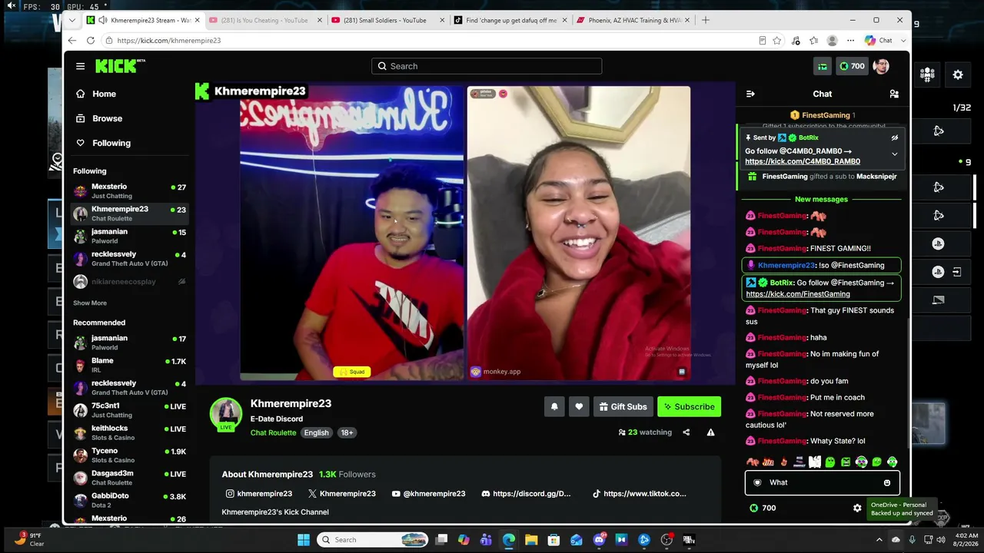
Task: Expand the Following list with Show More
Action: tap(90, 303)
